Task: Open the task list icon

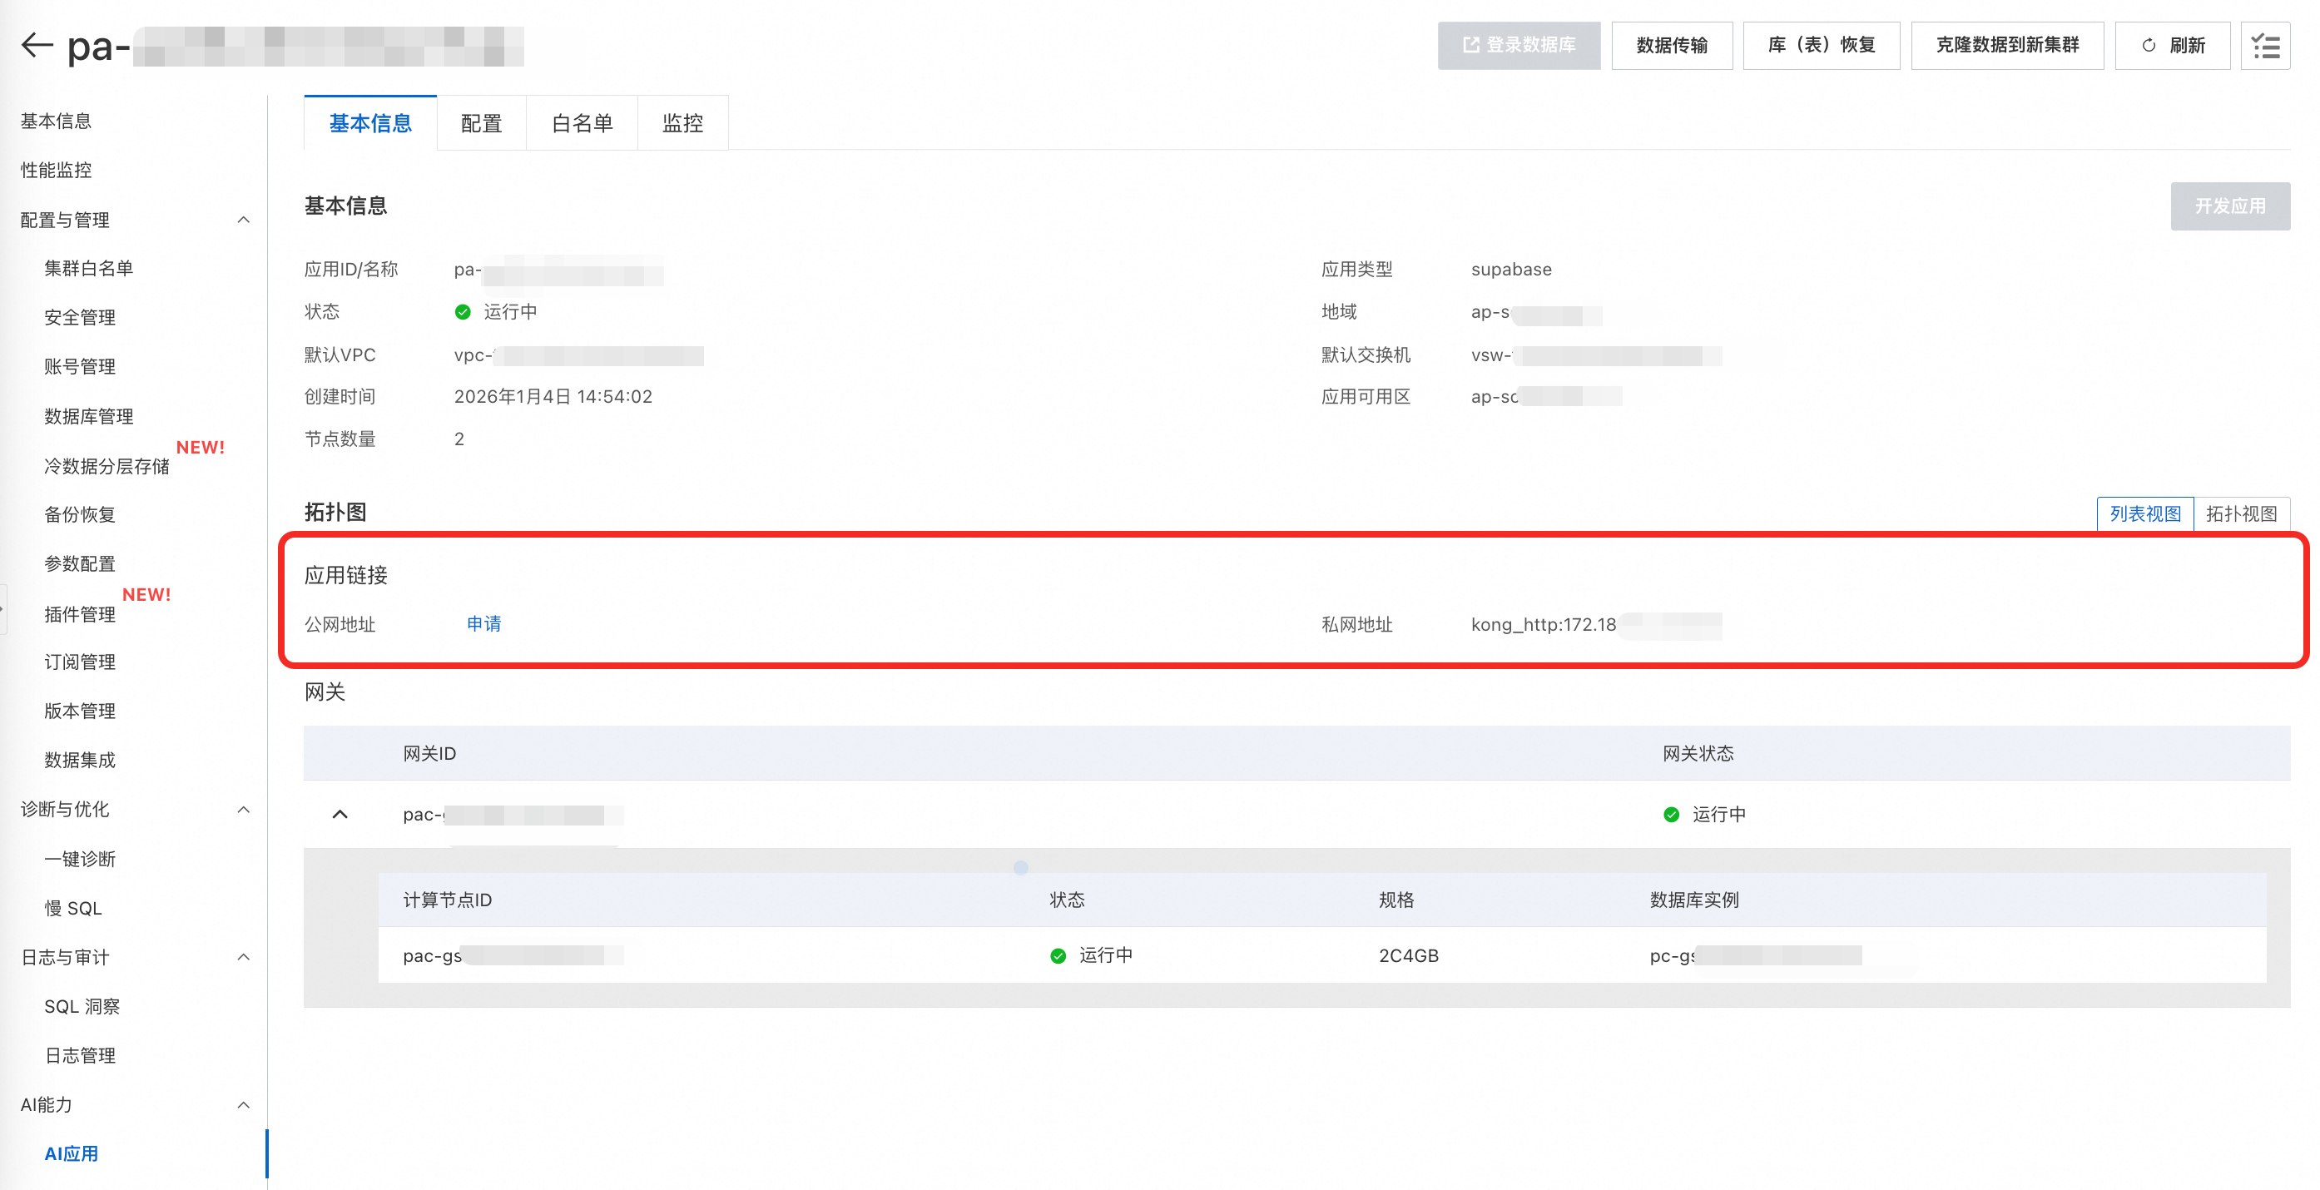Action: 2265,45
